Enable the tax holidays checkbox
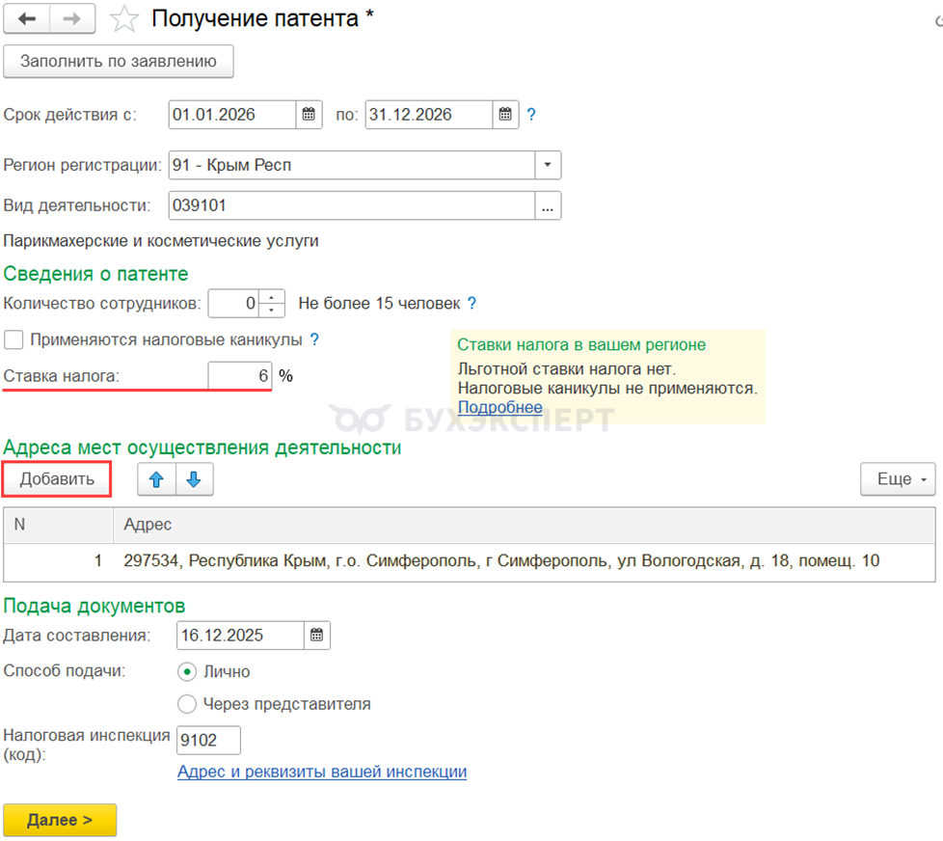 [x=13, y=339]
